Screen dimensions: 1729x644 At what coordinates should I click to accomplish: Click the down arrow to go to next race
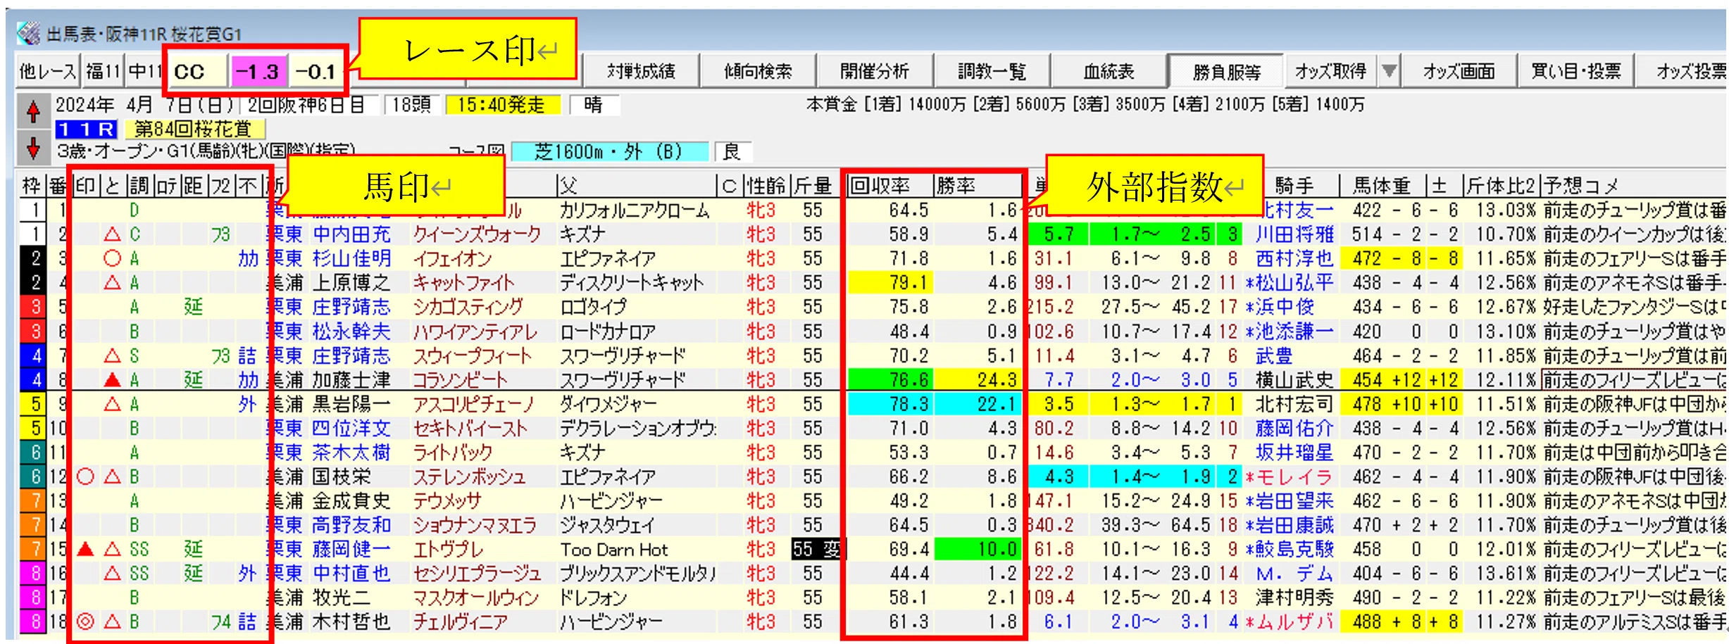[33, 148]
